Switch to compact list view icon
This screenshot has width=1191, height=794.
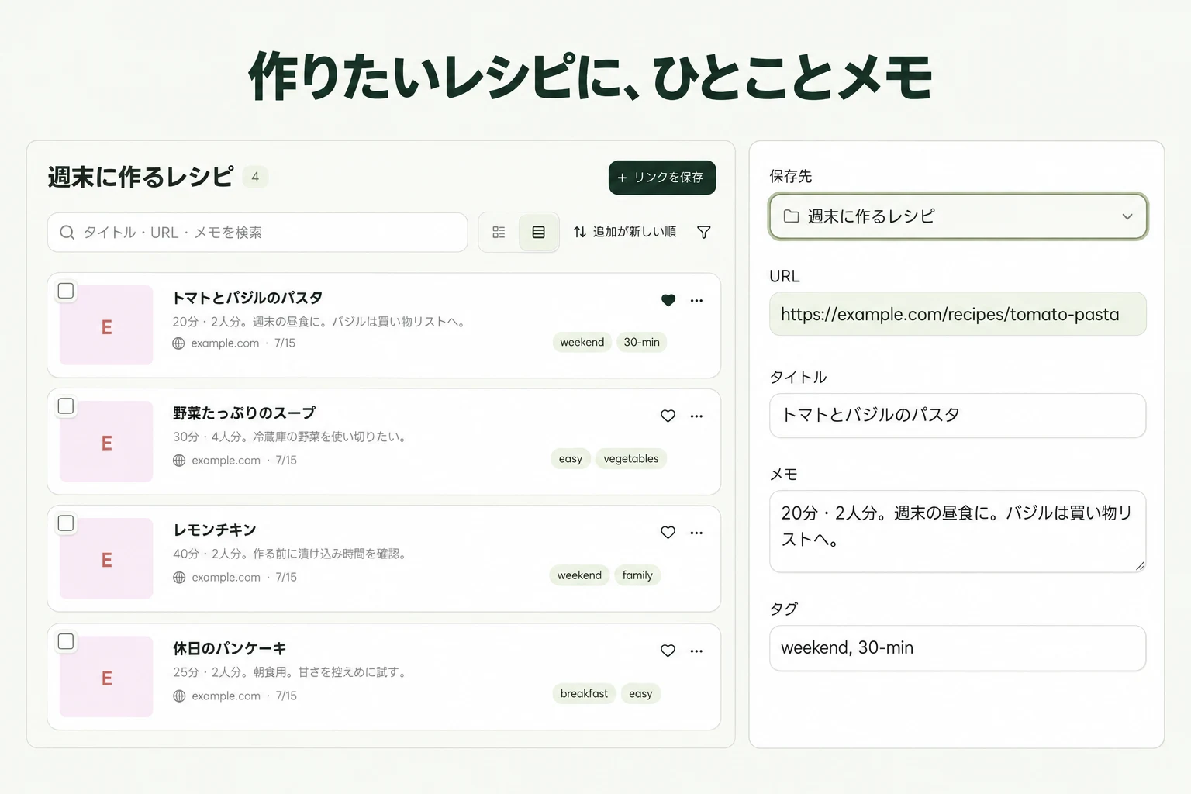coord(499,233)
